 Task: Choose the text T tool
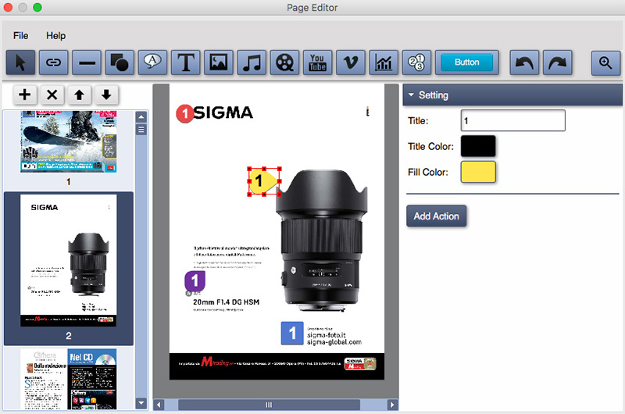point(186,62)
